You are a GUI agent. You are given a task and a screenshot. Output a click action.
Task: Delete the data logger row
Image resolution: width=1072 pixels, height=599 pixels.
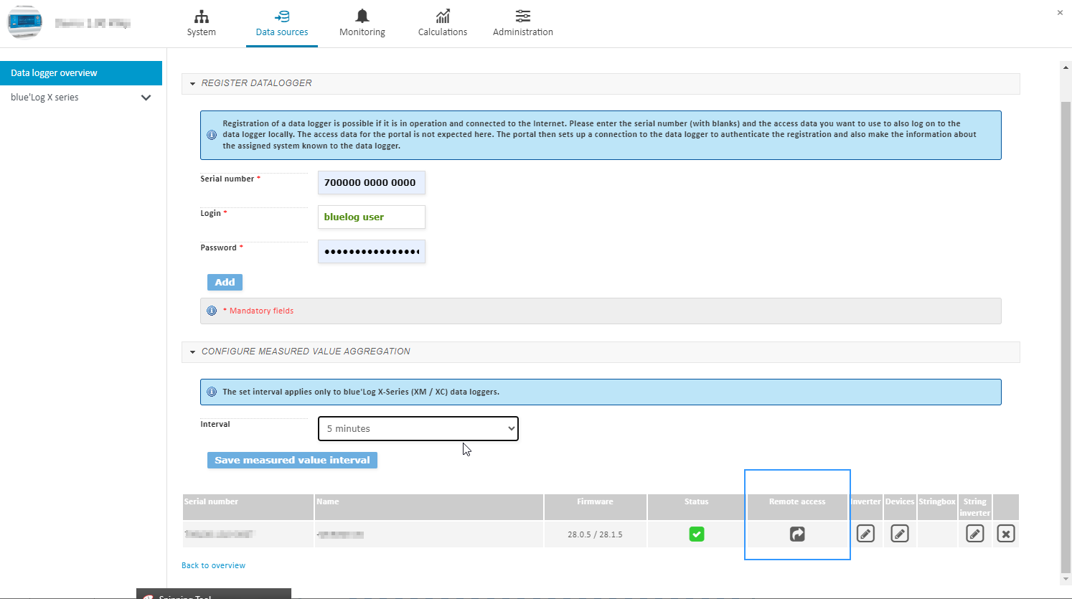(x=1006, y=534)
